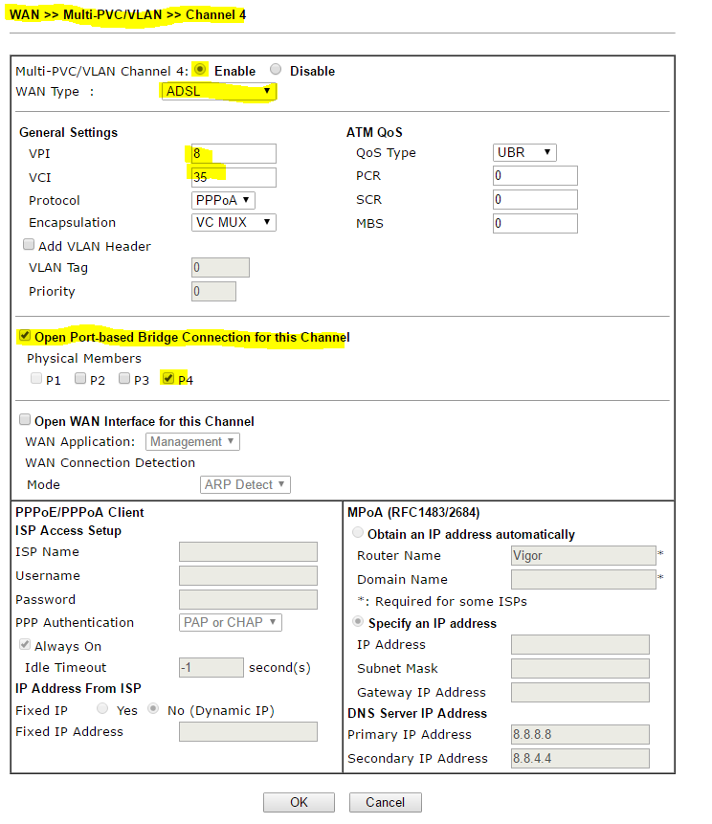Select the Enable radio button
Image resolution: width=712 pixels, height=824 pixels.
coord(200,70)
